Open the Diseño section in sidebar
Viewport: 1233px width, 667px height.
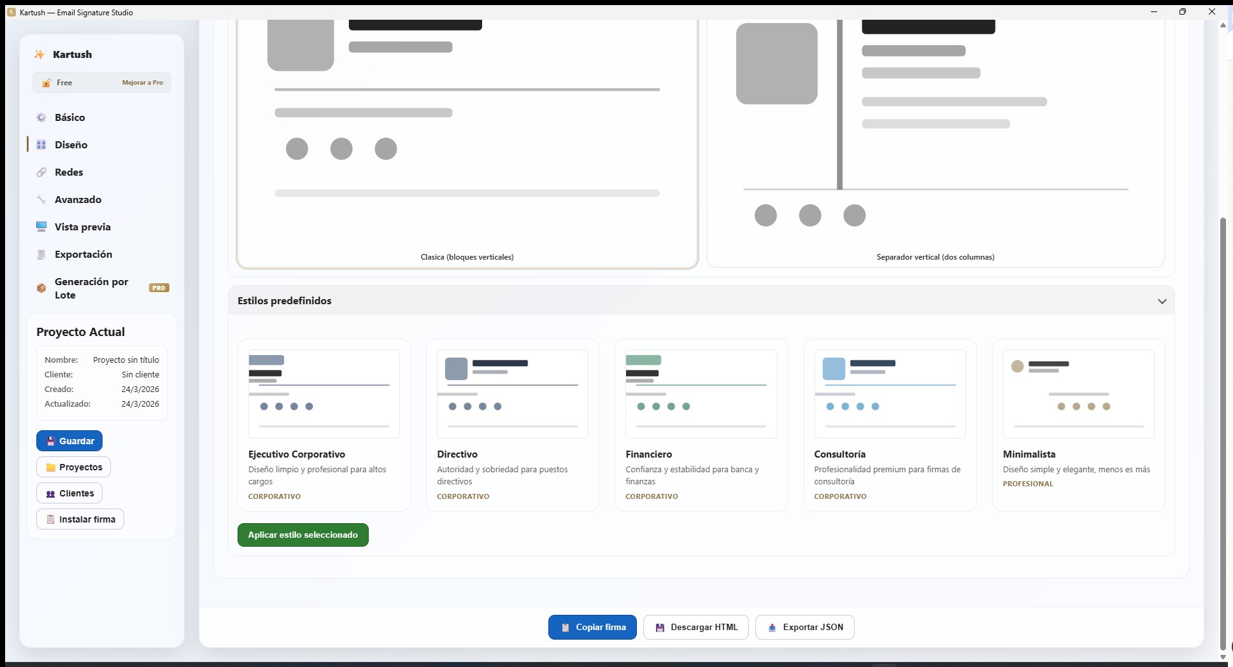[71, 145]
